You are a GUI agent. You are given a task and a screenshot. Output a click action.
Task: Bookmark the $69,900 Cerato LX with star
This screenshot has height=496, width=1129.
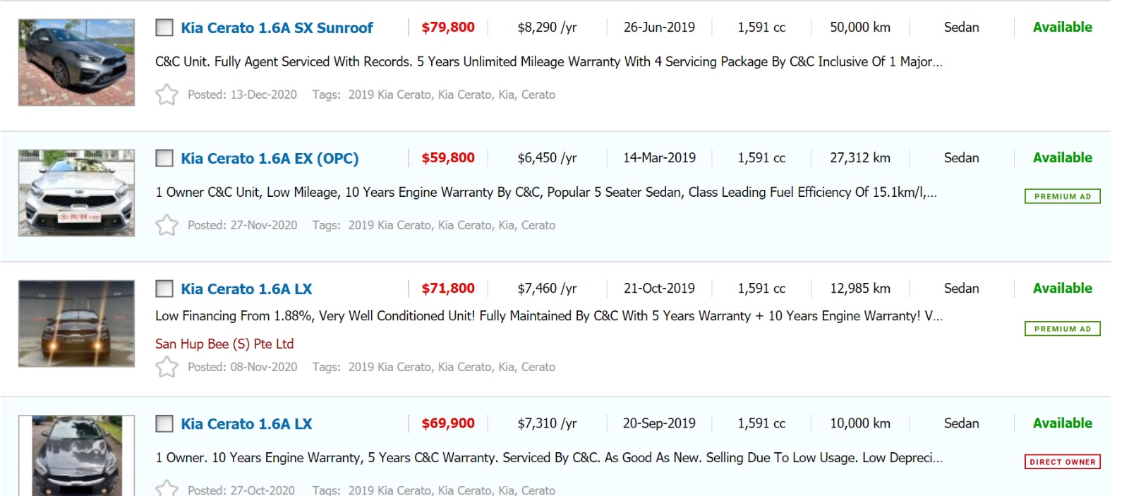pos(167,488)
